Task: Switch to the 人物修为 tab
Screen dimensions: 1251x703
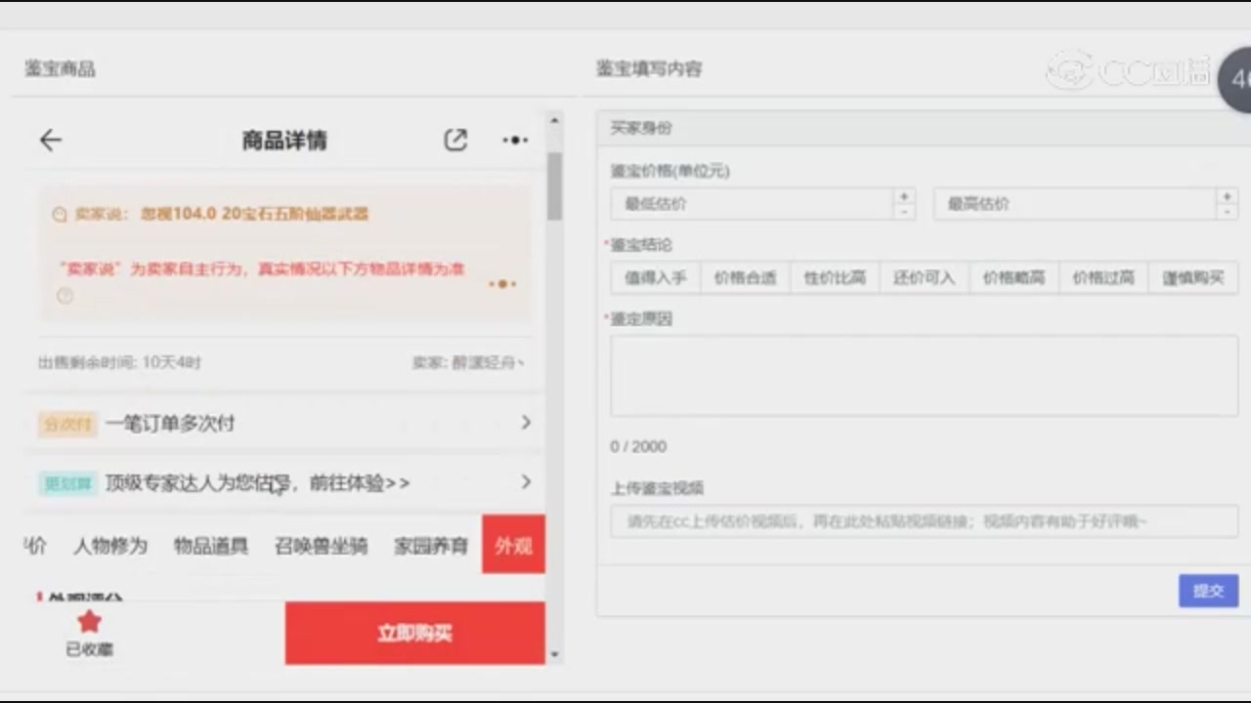Action: (x=110, y=546)
